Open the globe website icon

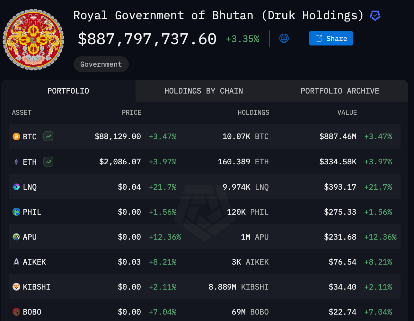click(284, 38)
